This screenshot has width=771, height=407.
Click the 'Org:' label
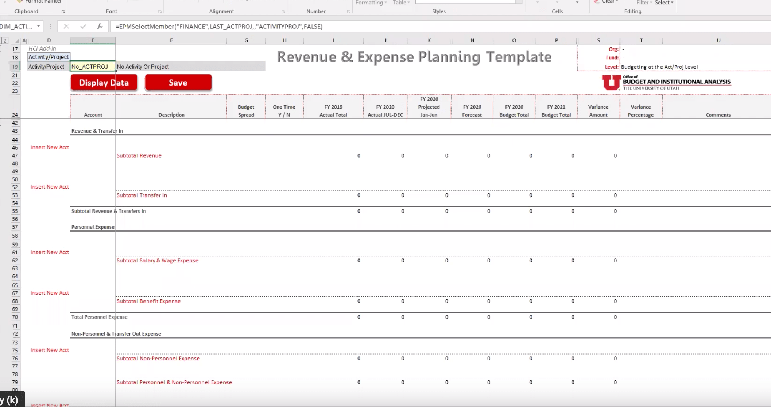[613, 49]
